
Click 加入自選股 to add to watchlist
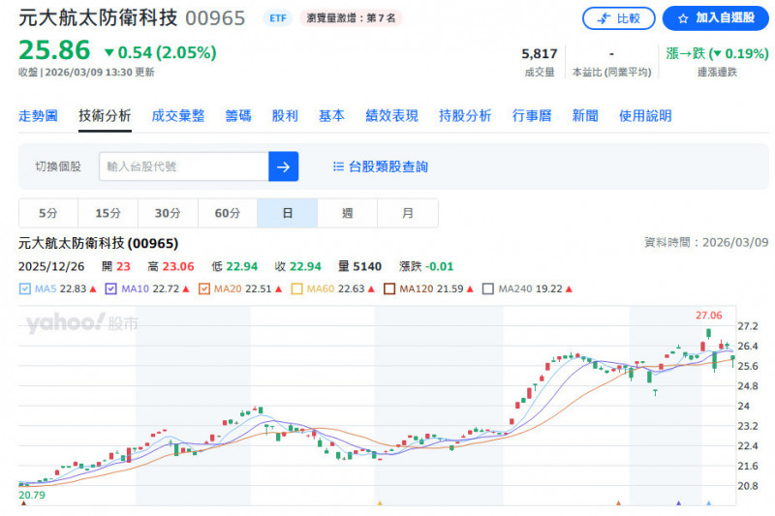tap(716, 18)
